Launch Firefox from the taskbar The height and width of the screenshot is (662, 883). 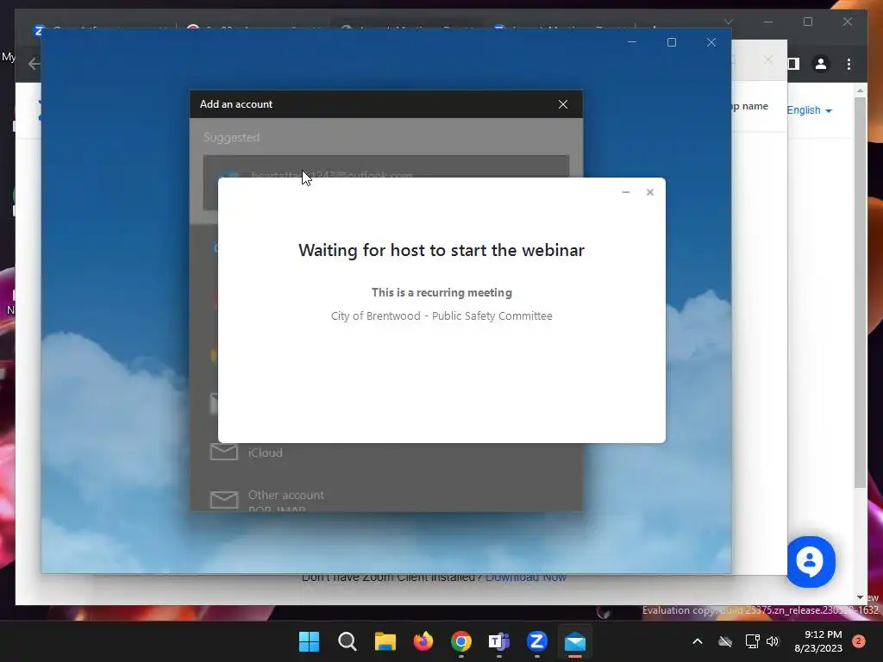pyautogui.click(x=423, y=641)
